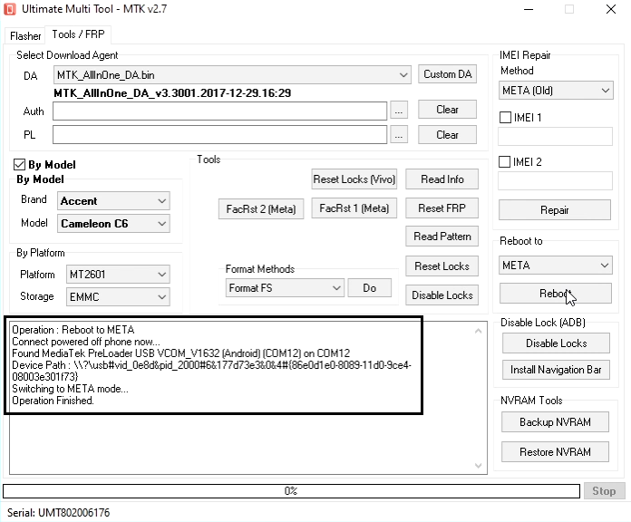This screenshot has width=631, height=522.
Task: Click Reset Locks (Vivo) button
Action: (x=354, y=179)
